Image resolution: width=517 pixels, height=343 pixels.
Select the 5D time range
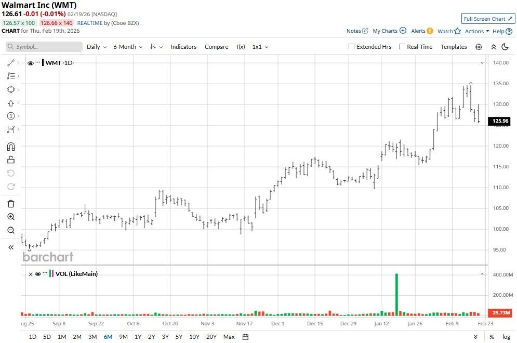point(47,337)
